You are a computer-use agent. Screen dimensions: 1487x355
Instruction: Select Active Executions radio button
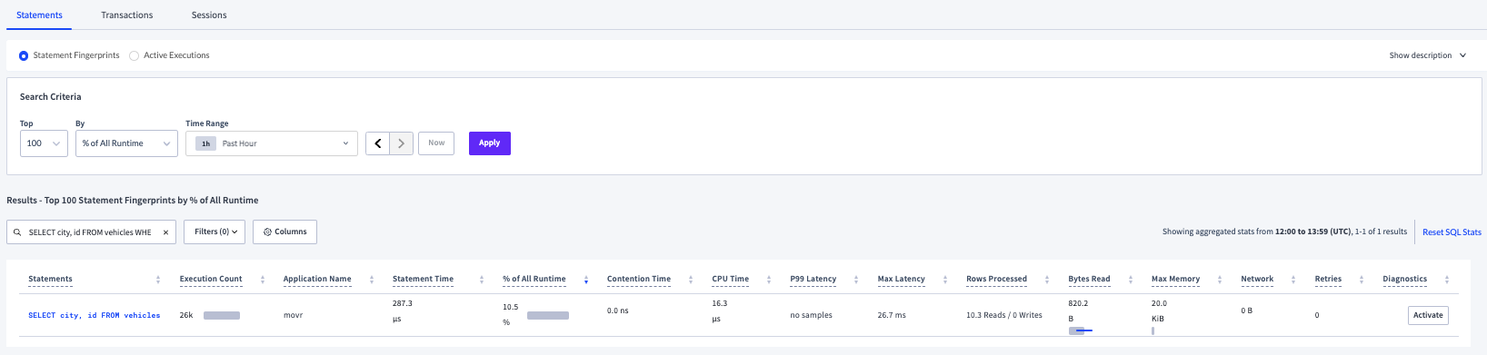134,55
